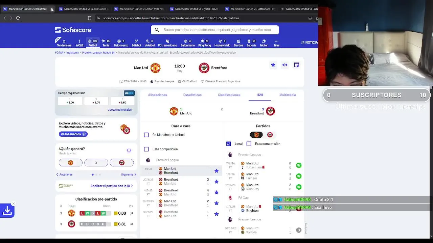Viewport: 433px width, 243px height.
Task: Click the 3.60 away win odds
Action: pos(122,101)
